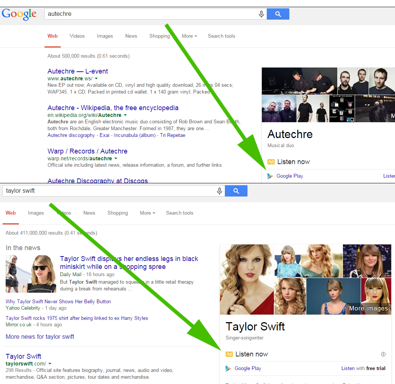Screen dimensions: 395x384
Task: Click More news for taylor swift
Action: [40, 337]
